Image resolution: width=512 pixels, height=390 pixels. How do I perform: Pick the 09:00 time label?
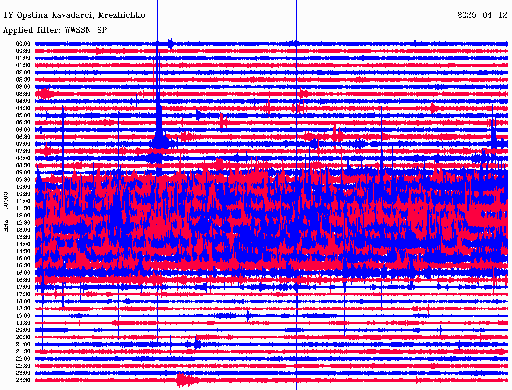[x=23, y=172]
